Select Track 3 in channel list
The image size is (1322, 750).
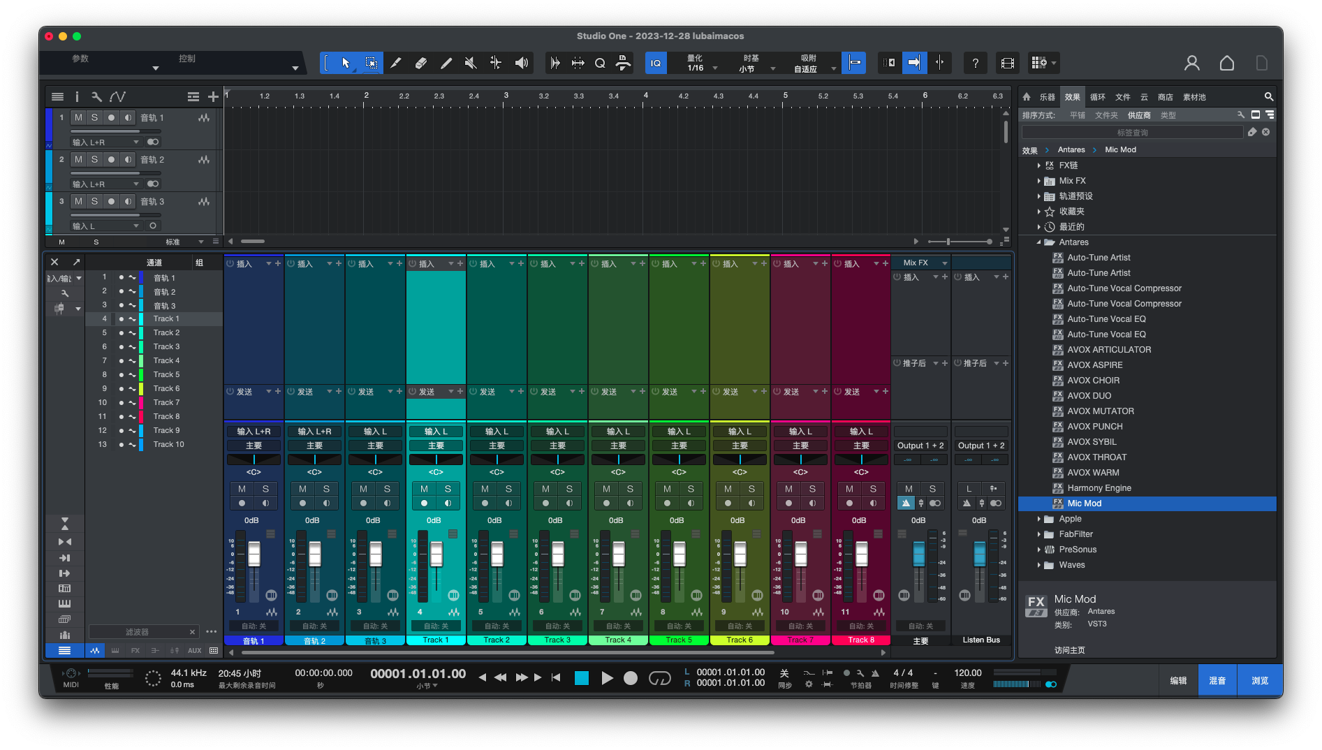166,347
